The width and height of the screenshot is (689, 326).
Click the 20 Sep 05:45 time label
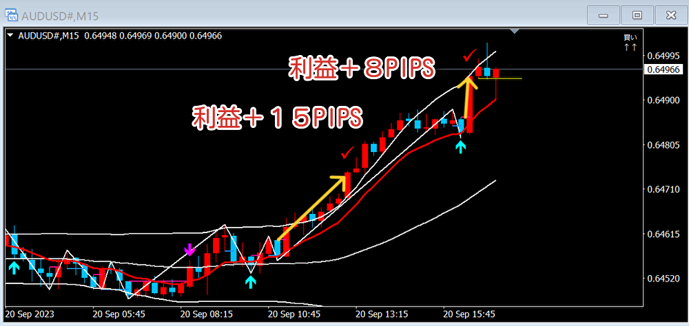point(119,314)
